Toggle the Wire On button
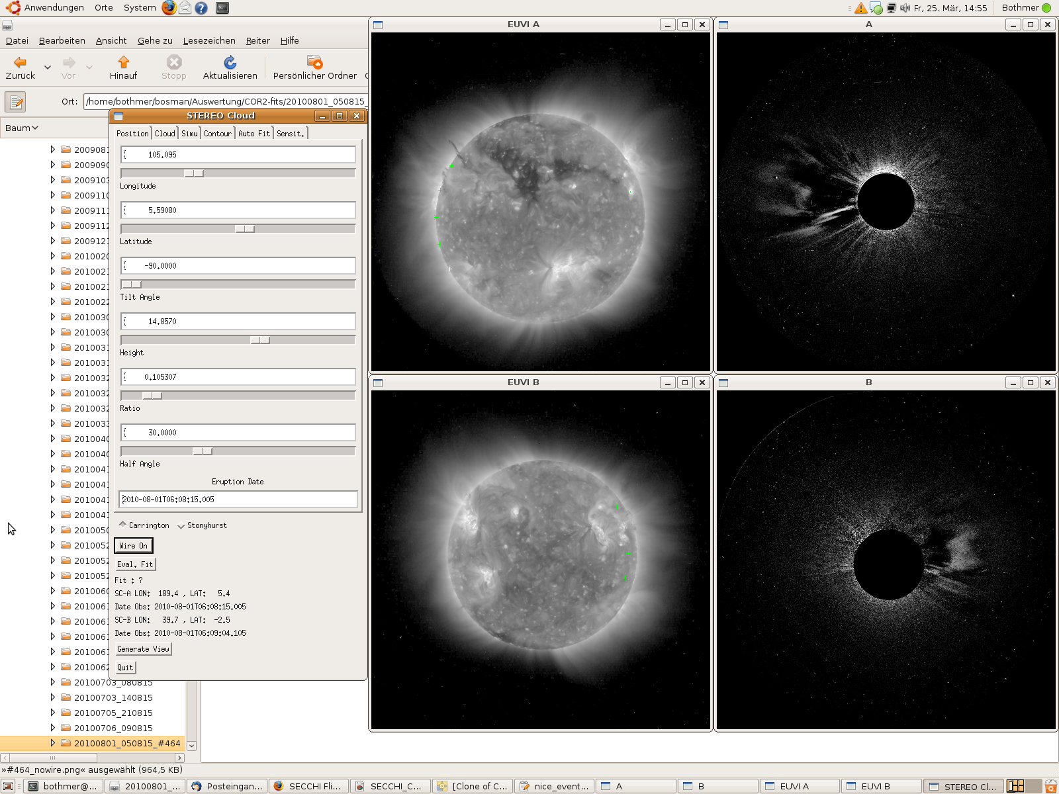Viewport: 1059px width, 794px height. (x=134, y=546)
